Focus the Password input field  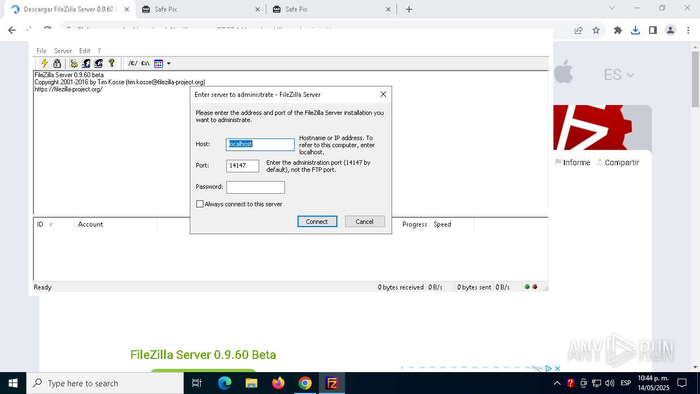[255, 187]
